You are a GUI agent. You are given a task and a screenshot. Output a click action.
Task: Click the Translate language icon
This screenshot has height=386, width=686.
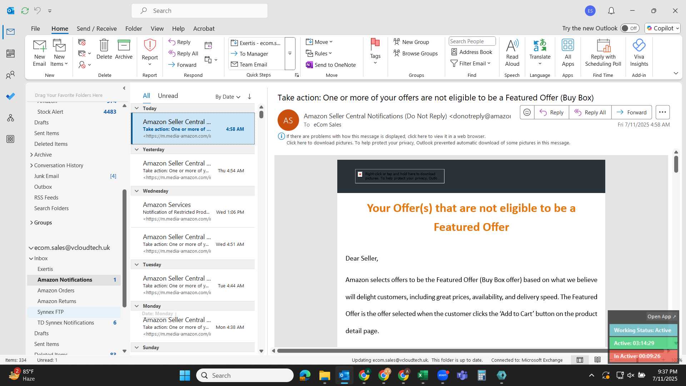540,53
